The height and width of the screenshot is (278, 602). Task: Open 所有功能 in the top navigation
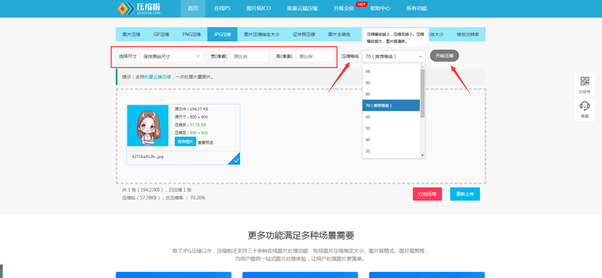(x=416, y=8)
